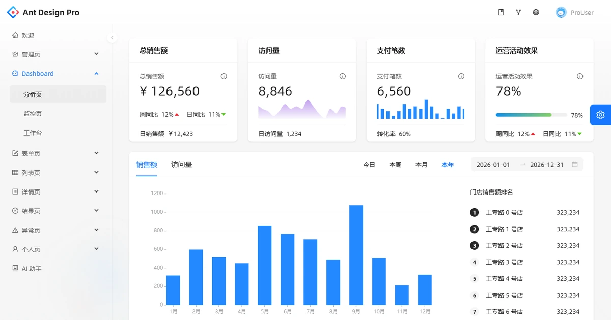The image size is (611, 320).
Task: Filter sales by 今日
Action: tap(369, 165)
